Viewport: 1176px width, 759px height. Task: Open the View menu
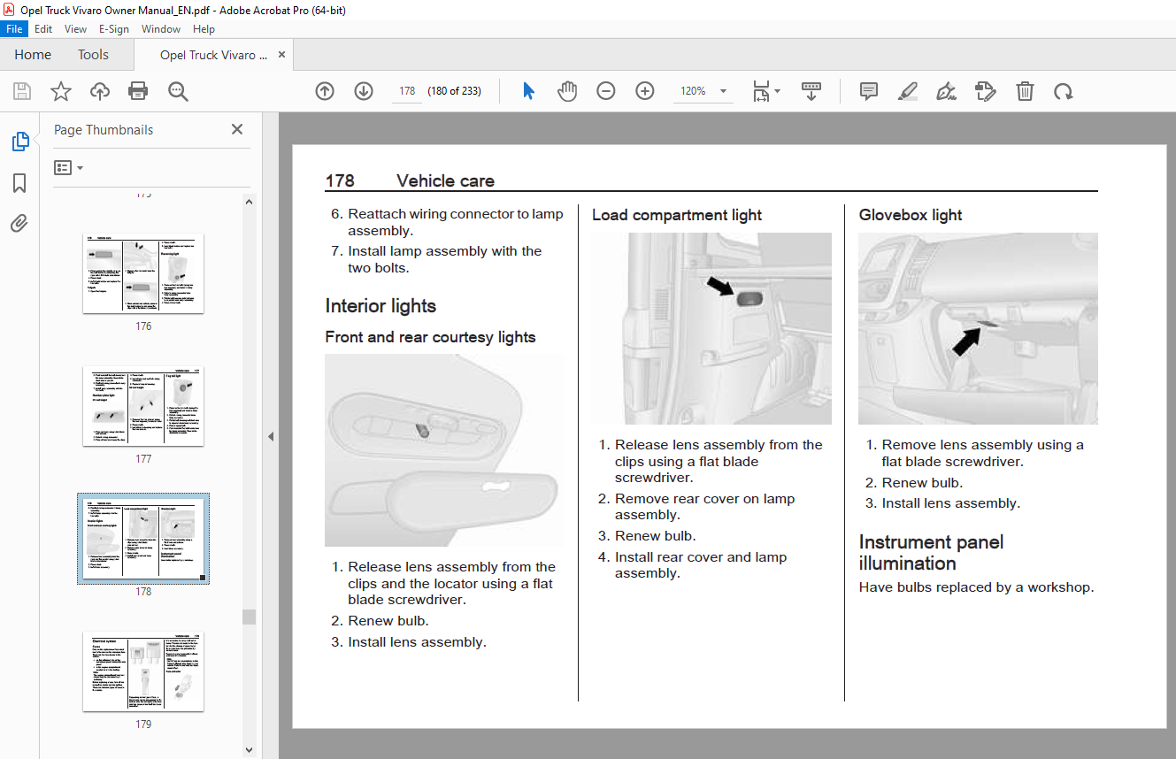point(75,29)
